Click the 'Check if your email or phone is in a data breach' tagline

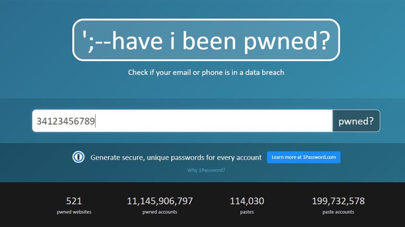[x=206, y=73]
